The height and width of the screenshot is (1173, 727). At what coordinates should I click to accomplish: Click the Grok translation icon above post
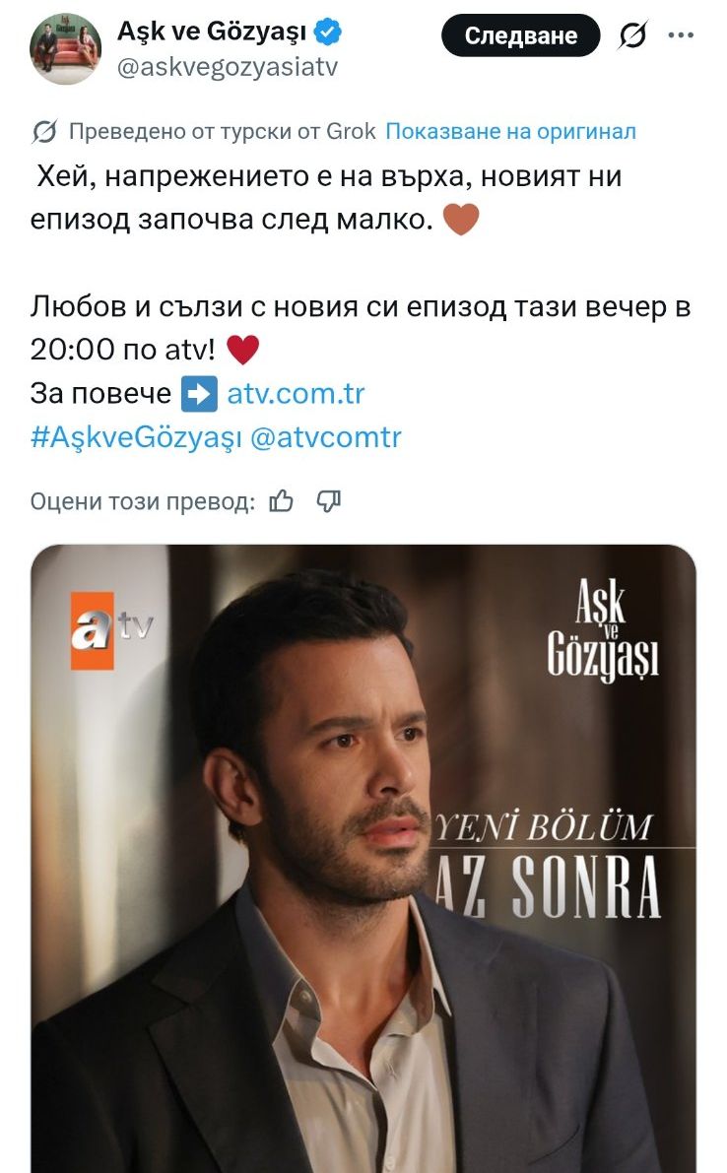tap(44, 132)
